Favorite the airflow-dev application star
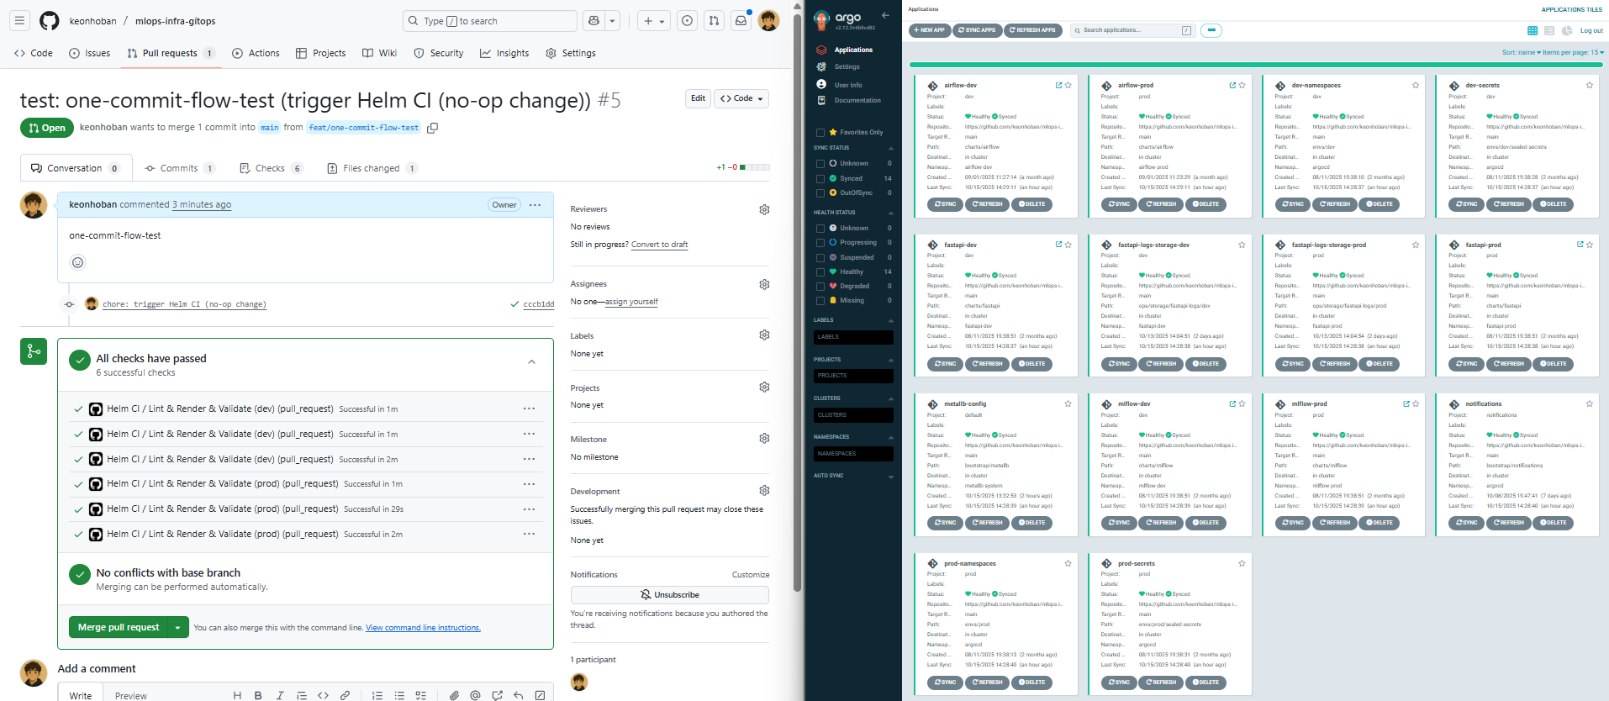1609x701 pixels. pos(1068,86)
